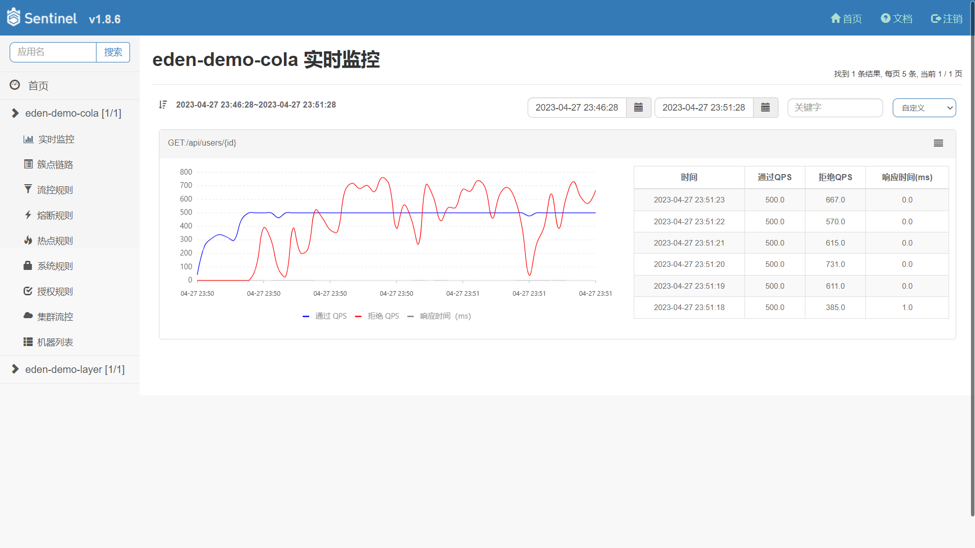Open the 自定义 time range dropdown
The height and width of the screenshot is (548, 975).
click(x=924, y=108)
